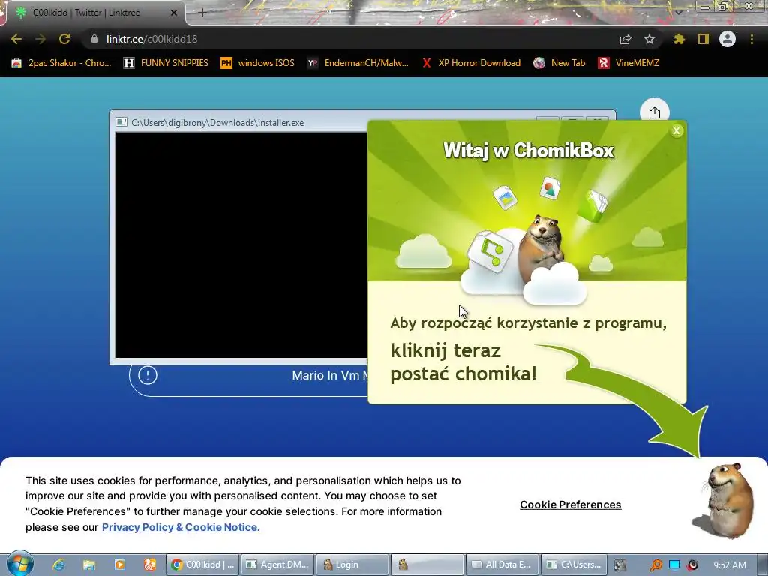Open Windows Media Player from the taskbar

pos(119,565)
